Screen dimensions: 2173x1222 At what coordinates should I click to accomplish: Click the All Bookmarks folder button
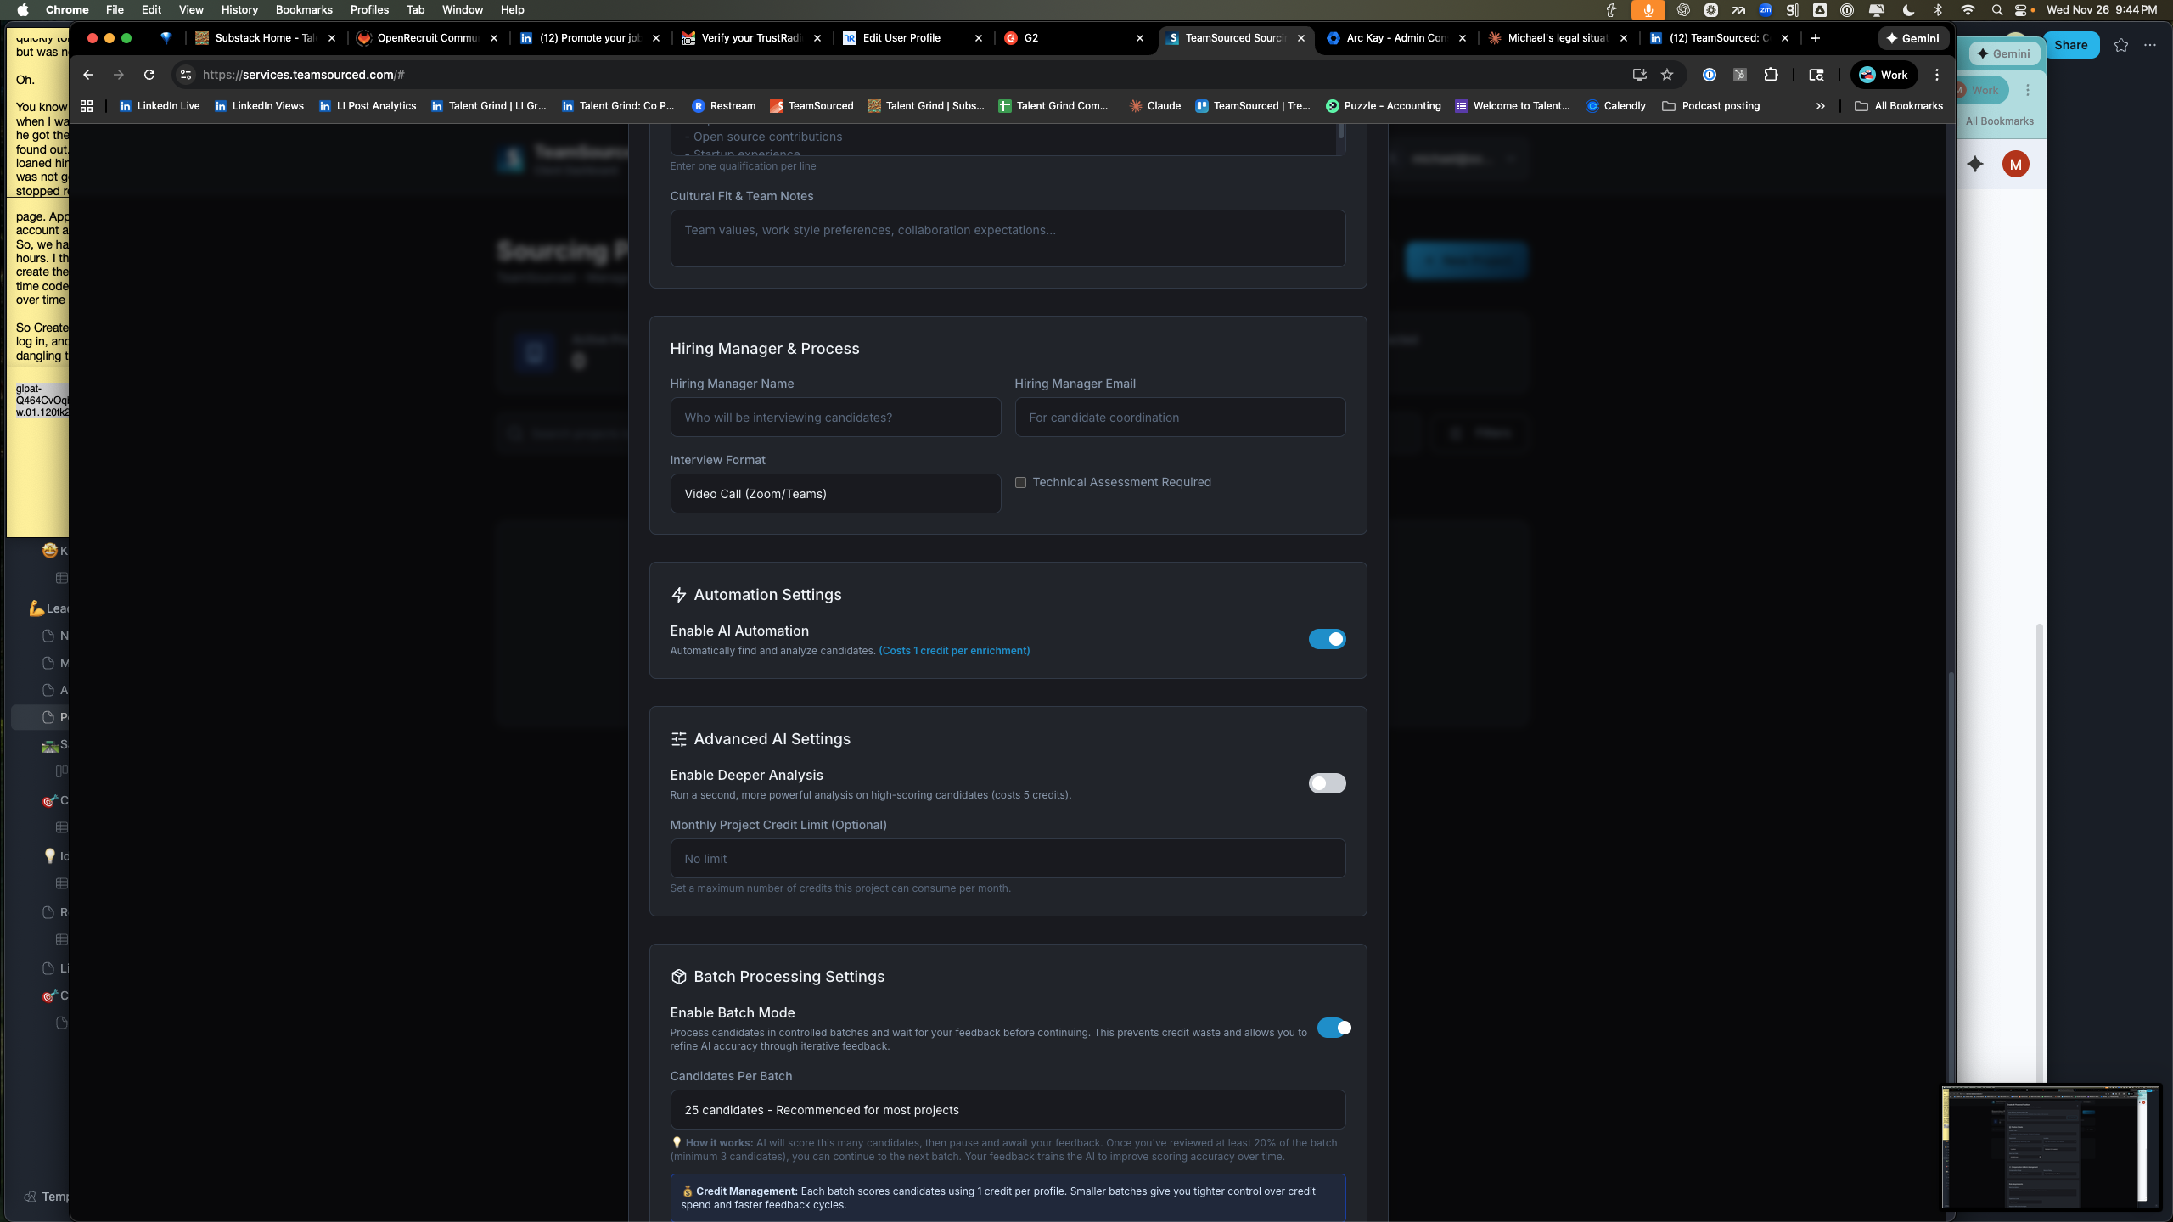[1899, 106]
